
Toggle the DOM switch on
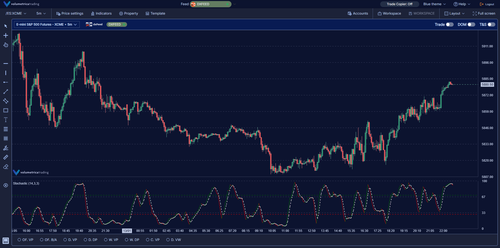click(471, 24)
